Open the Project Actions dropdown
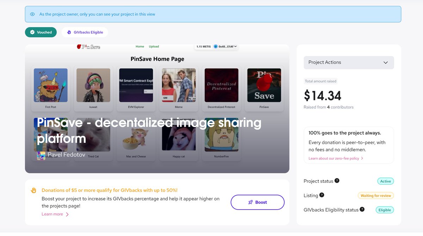423x236 pixels. (349, 62)
